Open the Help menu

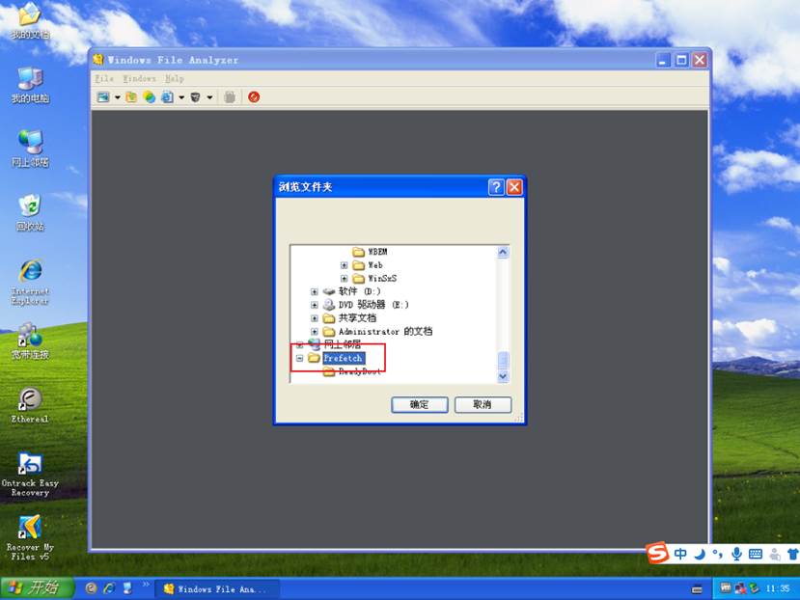tap(174, 78)
